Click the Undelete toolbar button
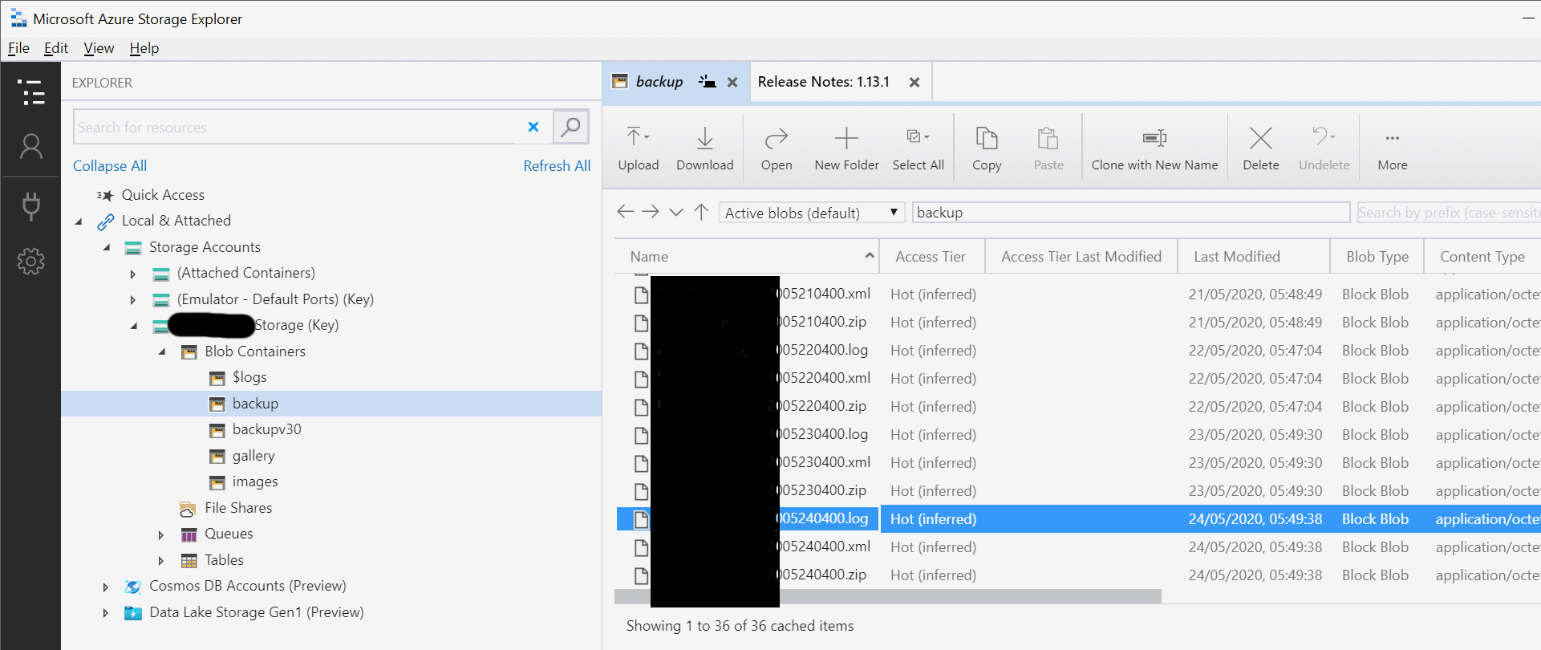1541x650 pixels. 1324,148
